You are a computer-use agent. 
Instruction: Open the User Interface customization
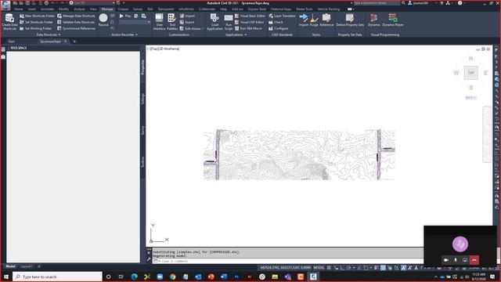159,22
